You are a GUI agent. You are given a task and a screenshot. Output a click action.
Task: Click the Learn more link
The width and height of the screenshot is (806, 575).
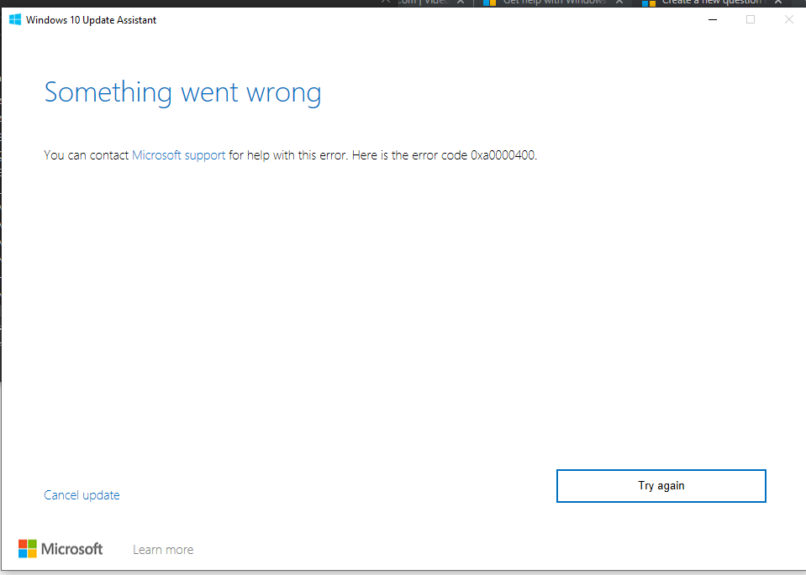tap(162, 549)
